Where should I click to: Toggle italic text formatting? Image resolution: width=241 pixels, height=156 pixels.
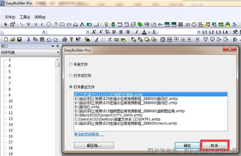137,32
